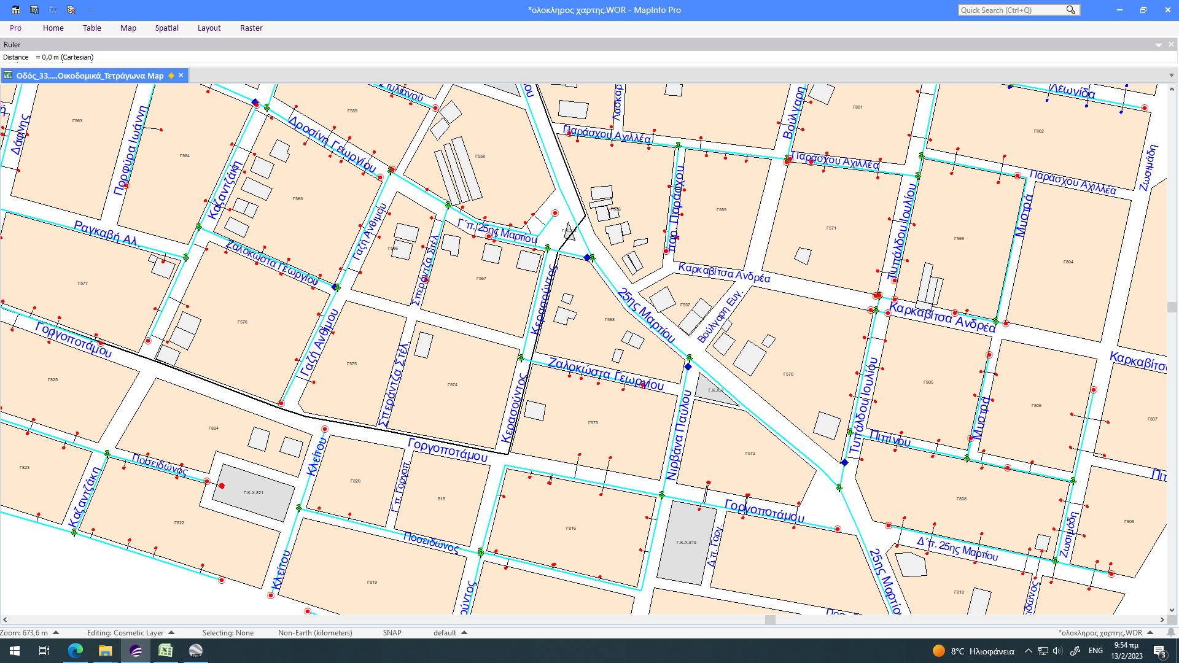Click the Open Table quick-access icon

coord(16,10)
